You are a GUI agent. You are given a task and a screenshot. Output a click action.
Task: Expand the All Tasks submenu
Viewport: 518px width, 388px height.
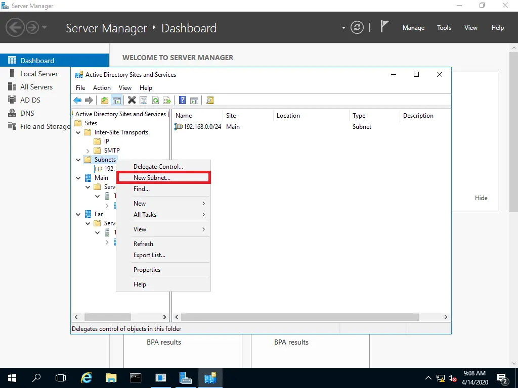click(x=163, y=214)
